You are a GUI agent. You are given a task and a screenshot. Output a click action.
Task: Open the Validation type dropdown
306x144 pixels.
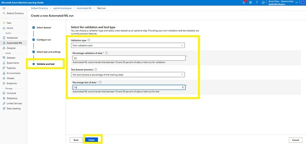coord(128,45)
